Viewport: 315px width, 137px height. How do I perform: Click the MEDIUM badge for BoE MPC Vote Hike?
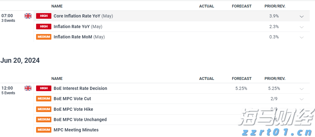[x=44, y=109]
